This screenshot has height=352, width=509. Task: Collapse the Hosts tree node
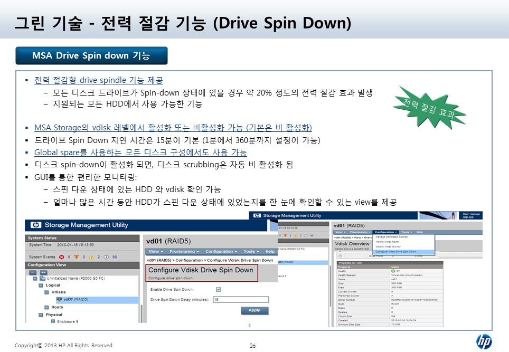coord(47,307)
